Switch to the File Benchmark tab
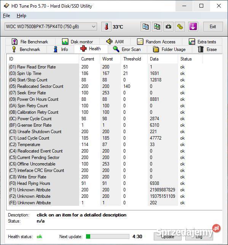This screenshot has height=245, width=228. coord(30,42)
